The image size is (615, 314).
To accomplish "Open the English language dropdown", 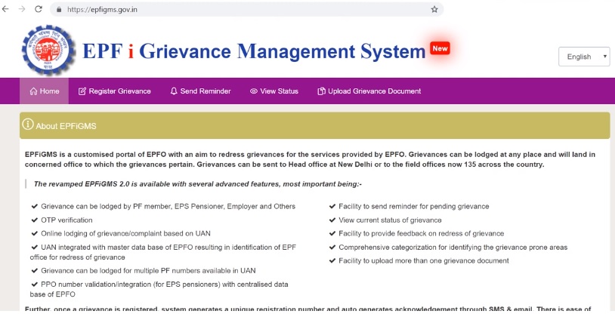I will (x=584, y=57).
